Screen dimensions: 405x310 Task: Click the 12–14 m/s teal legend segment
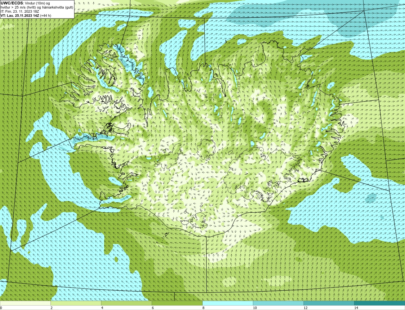(x=329, y=303)
